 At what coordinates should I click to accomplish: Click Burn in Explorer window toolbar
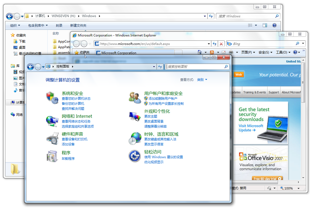coord(59,25)
